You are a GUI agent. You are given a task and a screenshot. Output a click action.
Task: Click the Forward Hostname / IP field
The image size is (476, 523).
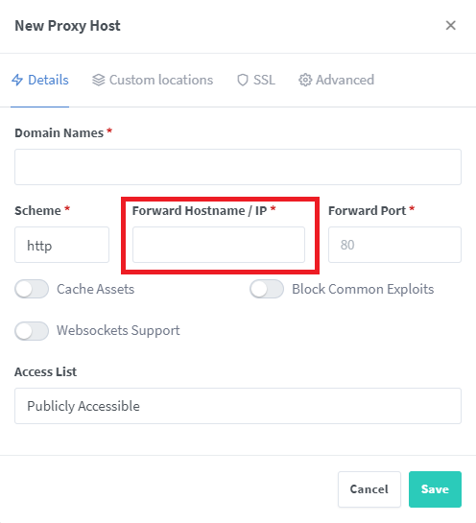click(x=219, y=245)
